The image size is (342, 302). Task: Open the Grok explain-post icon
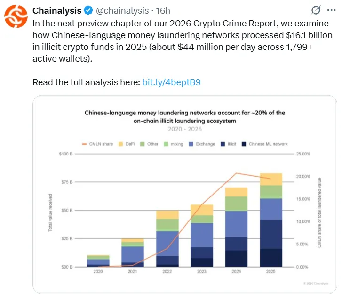(317, 10)
